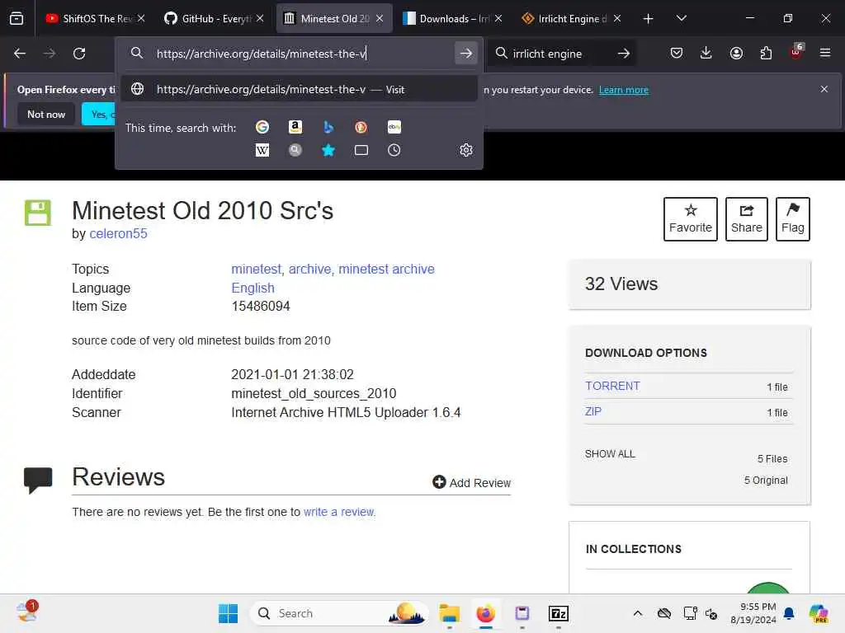The image size is (845, 633).
Task: Search this time with eBay
Action: [x=394, y=127]
